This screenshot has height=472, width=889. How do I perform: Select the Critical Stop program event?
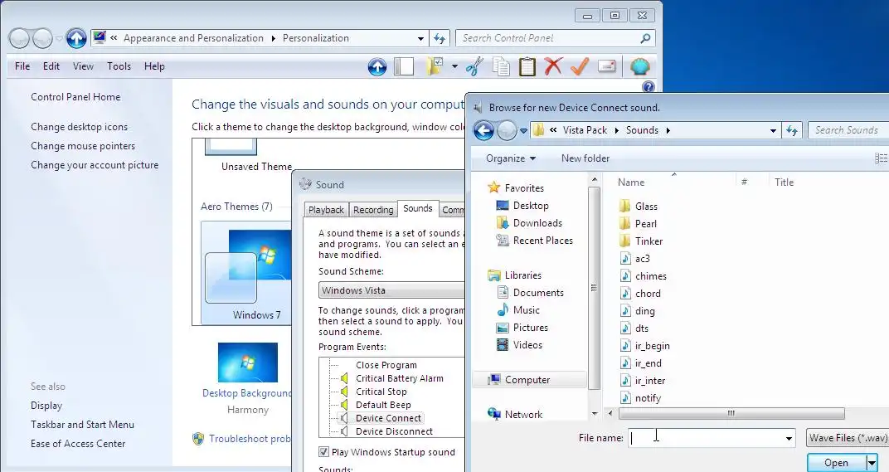click(x=381, y=392)
